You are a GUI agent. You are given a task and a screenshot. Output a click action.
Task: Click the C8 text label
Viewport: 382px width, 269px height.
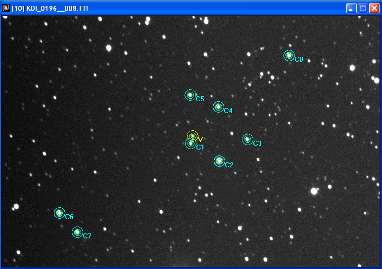[299, 59]
